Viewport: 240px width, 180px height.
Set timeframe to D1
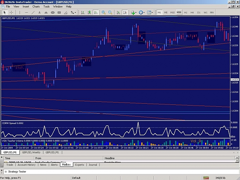199,13
